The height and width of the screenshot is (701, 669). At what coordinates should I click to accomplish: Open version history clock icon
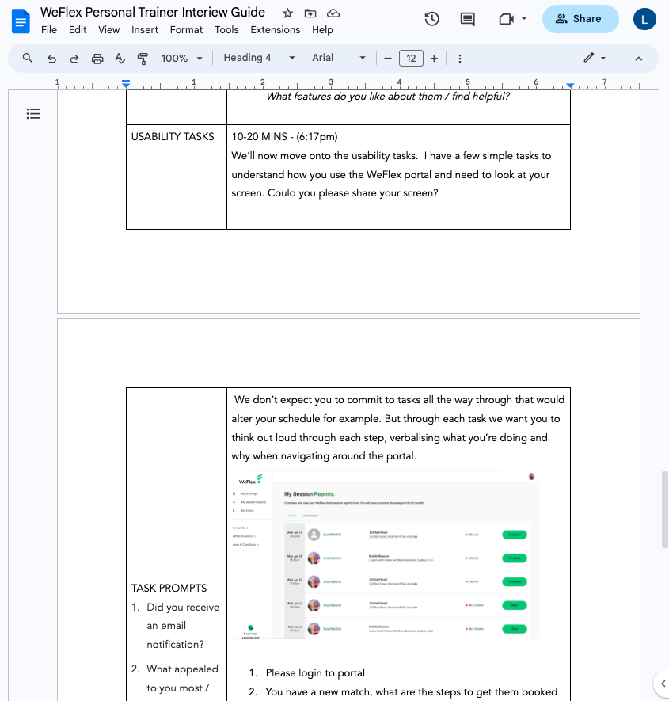[431, 19]
